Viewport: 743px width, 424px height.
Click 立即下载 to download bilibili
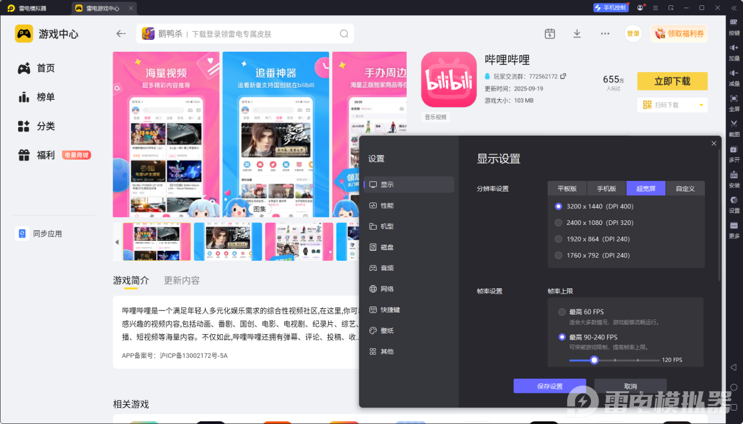pyautogui.click(x=672, y=81)
